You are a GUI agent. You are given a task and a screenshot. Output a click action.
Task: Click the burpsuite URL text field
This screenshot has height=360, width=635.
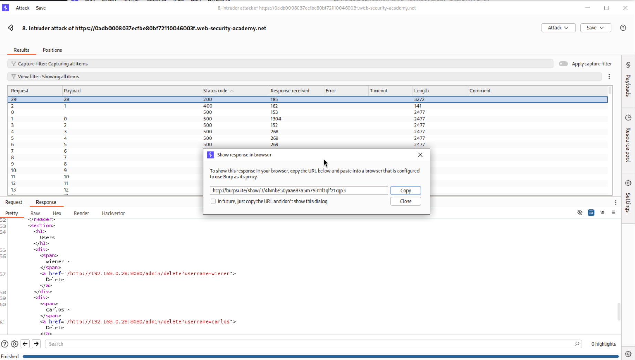(298, 190)
